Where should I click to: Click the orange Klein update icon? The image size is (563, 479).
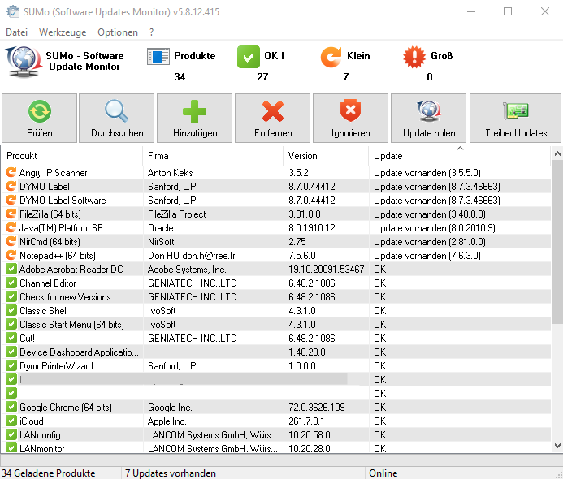click(331, 57)
